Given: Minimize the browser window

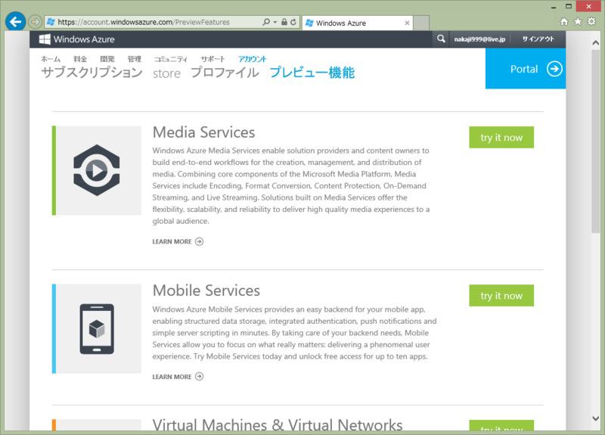Looking at the screenshot, I should (554, 7).
